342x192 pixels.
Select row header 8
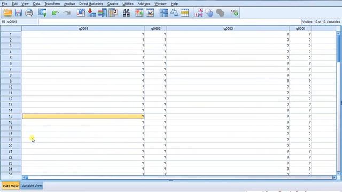(x=11, y=75)
